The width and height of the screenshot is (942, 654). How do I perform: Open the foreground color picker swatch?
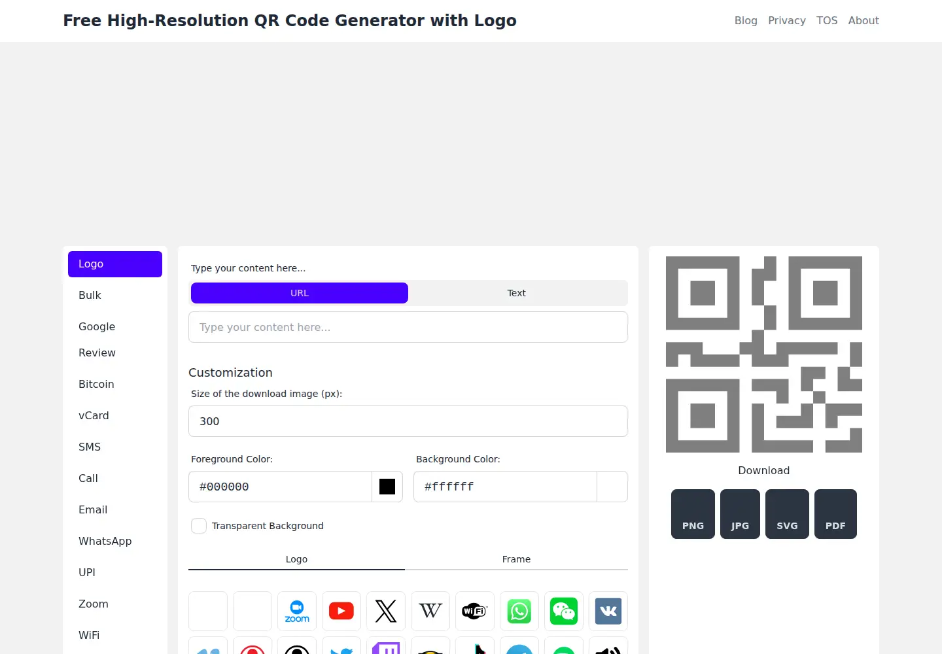click(387, 487)
